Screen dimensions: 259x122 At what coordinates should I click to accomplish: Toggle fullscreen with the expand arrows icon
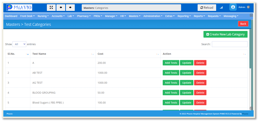point(51,7)
